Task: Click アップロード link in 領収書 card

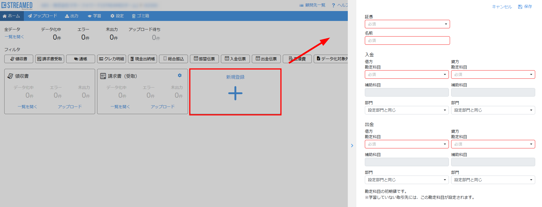Action: point(70,107)
